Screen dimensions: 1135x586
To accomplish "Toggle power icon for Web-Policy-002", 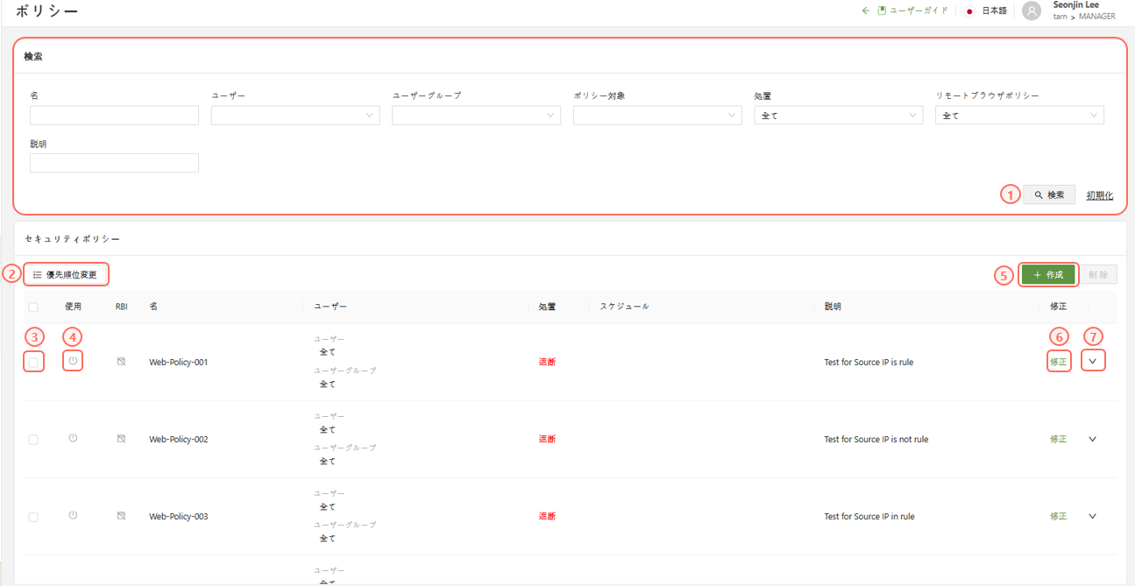I will pyautogui.click(x=74, y=438).
